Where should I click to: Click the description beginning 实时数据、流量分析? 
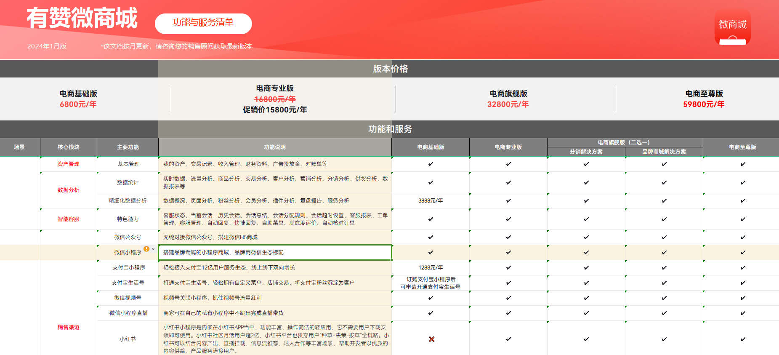(275, 182)
